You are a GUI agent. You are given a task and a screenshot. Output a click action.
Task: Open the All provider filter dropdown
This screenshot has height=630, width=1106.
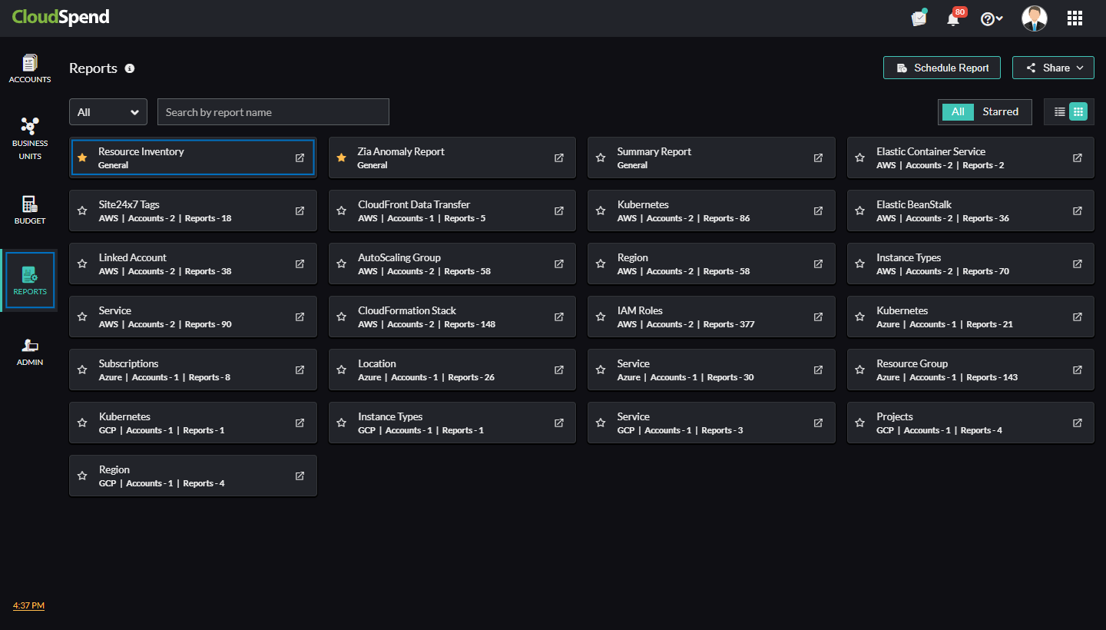click(x=108, y=111)
